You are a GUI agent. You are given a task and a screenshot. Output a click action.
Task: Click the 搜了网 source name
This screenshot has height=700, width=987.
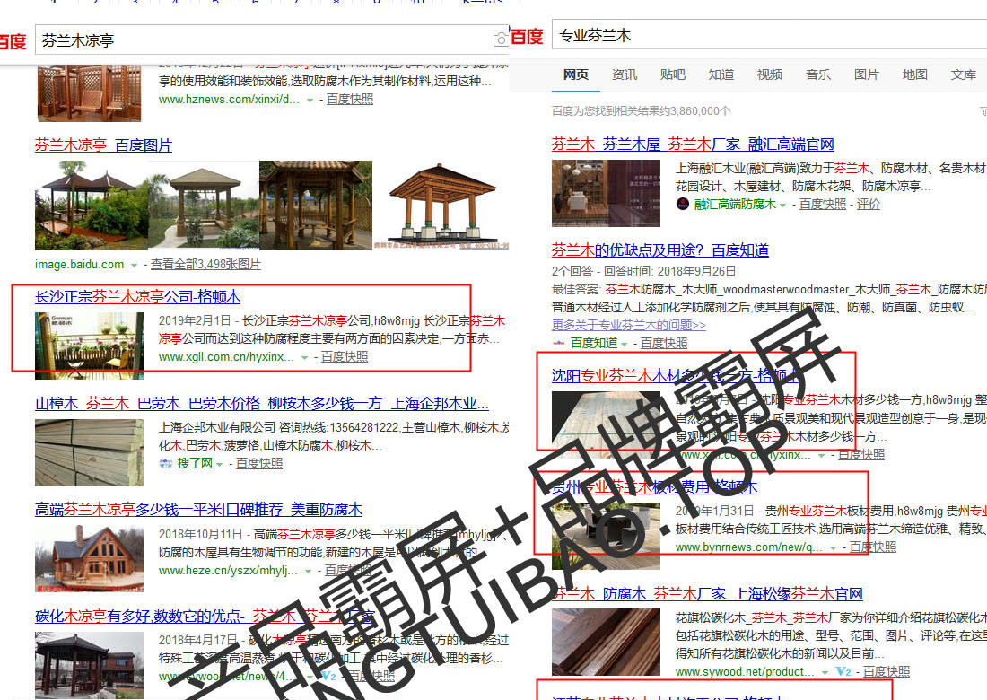(195, 463)
